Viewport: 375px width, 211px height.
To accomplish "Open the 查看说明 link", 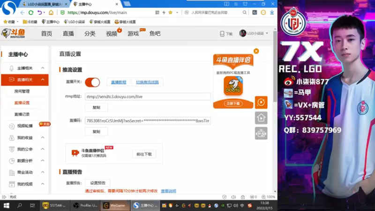I will (x=168, y=191).
